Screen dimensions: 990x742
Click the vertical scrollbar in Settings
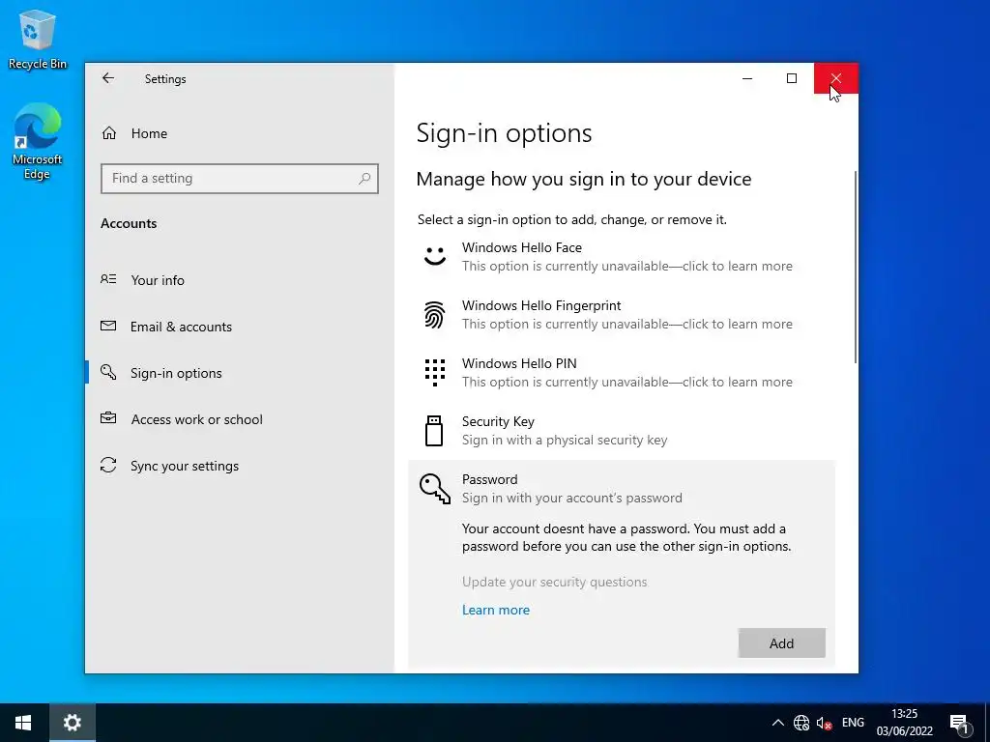pos(856,267)
